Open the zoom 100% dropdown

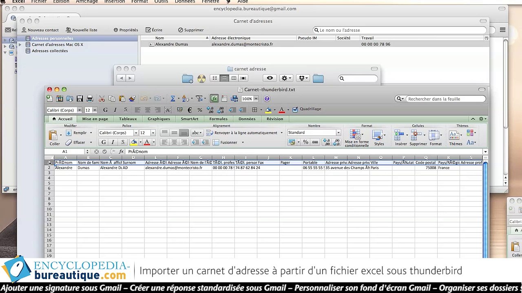click(256, 99)
